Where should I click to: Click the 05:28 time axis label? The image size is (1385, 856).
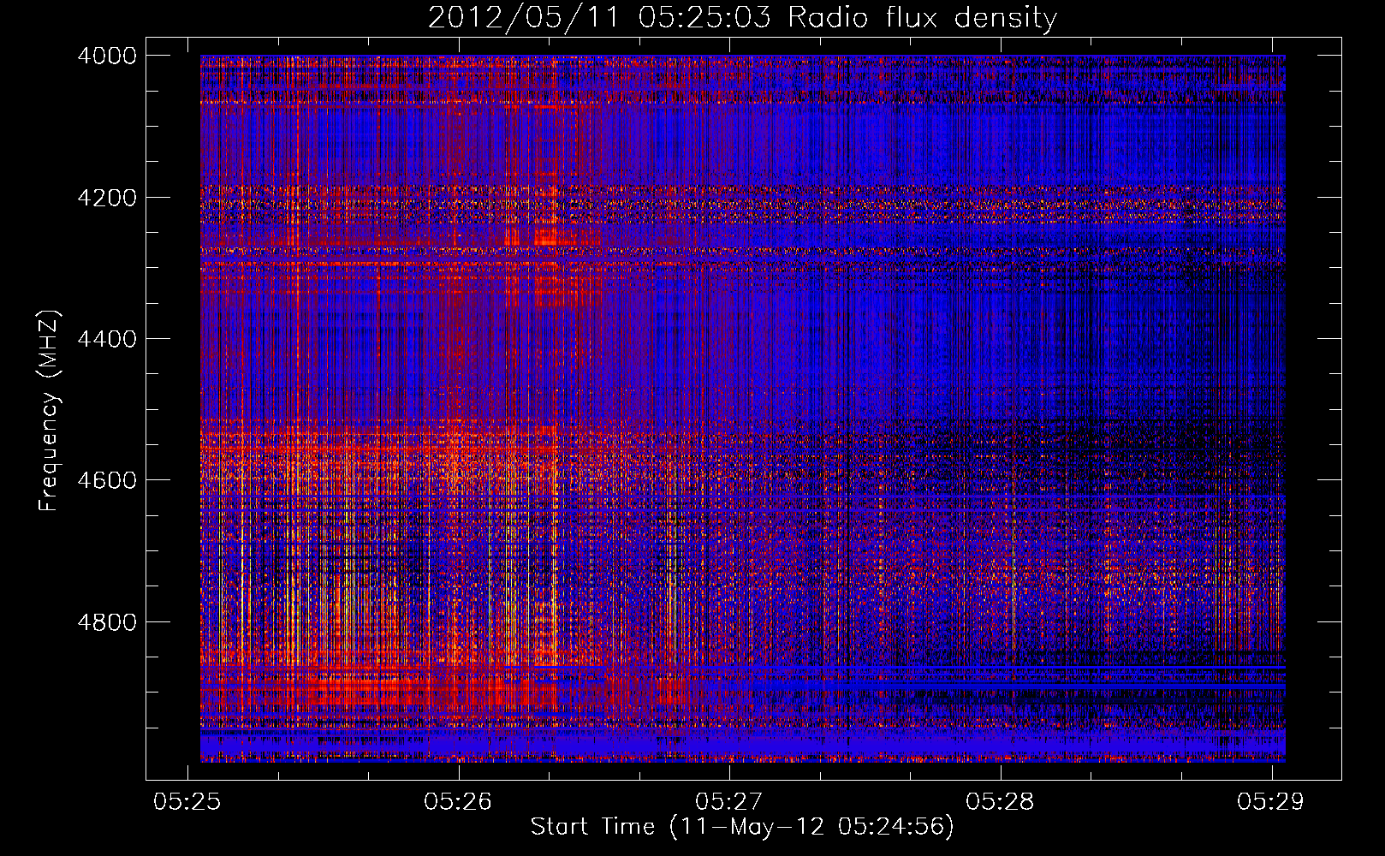click(x=1000, y=801)
